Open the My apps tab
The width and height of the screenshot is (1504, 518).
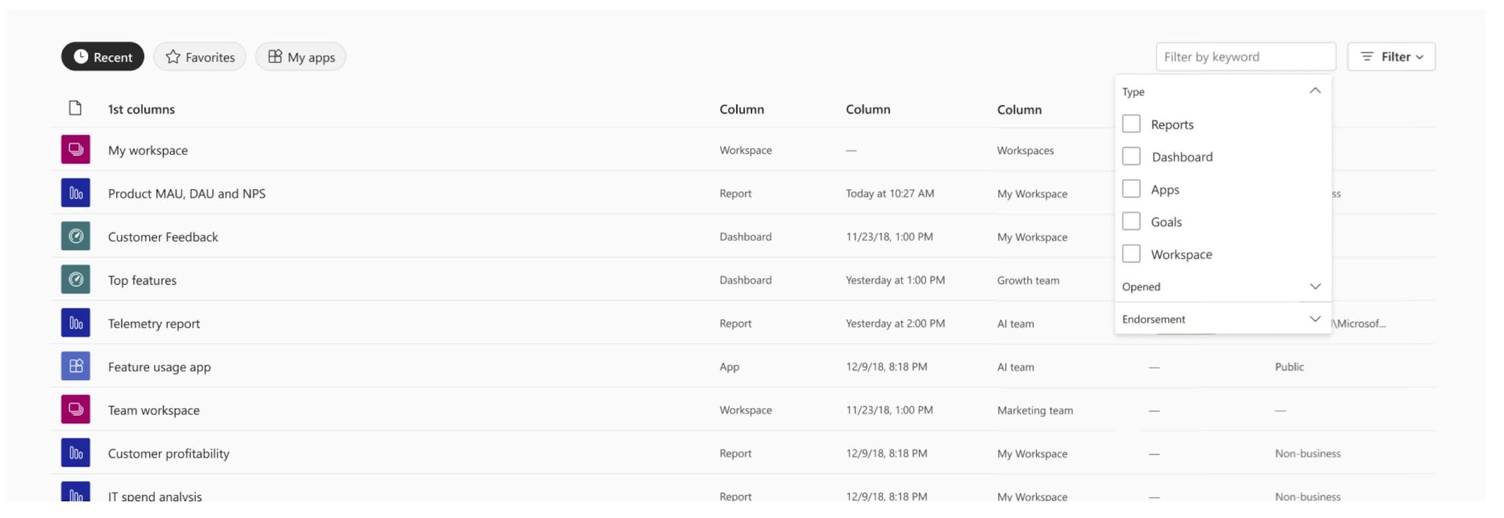point(301,57)
